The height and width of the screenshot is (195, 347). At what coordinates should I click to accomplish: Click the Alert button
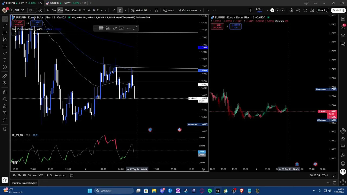[x=169, y=10]
